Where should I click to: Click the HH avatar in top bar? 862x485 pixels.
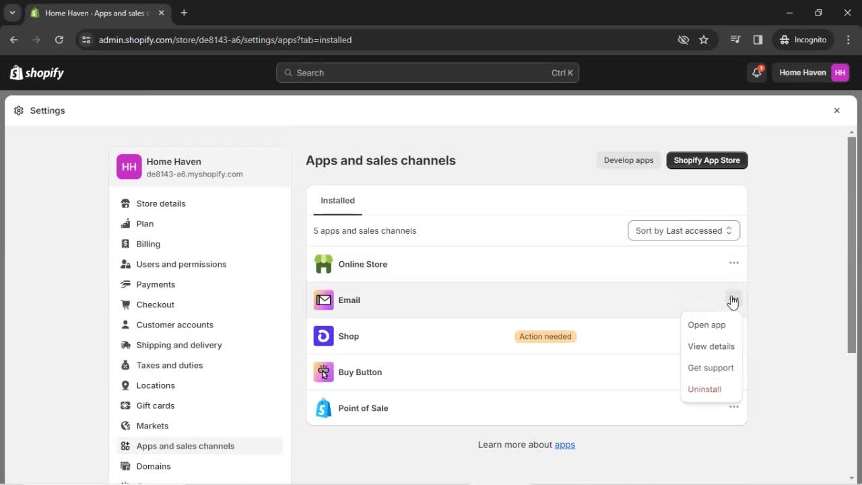click(840, 73)
